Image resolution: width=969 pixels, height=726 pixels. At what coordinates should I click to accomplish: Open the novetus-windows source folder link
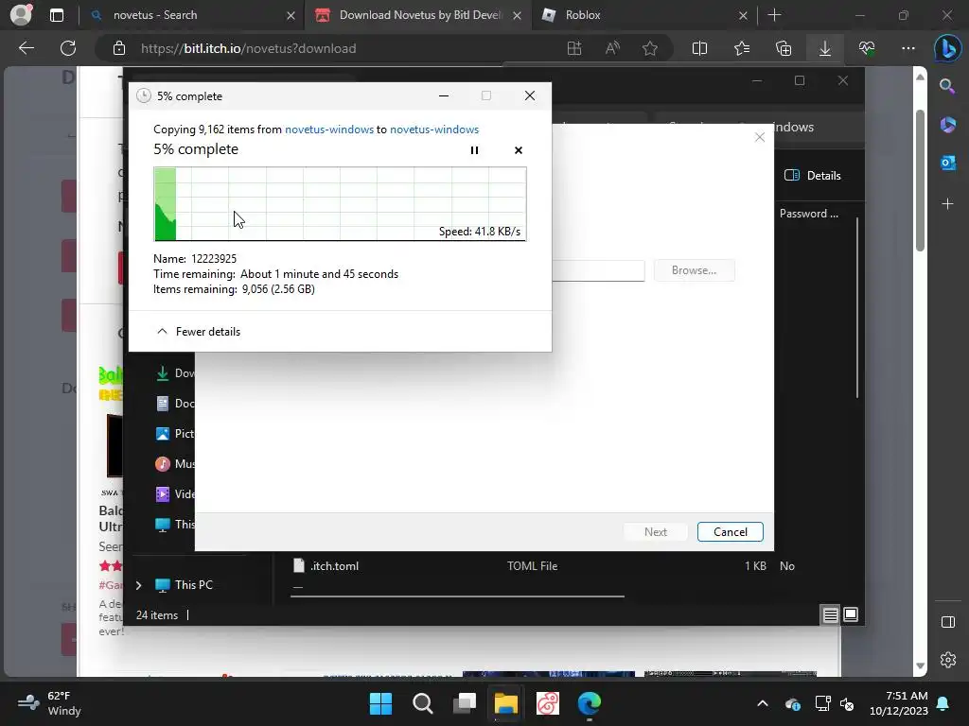coord(328,129)
